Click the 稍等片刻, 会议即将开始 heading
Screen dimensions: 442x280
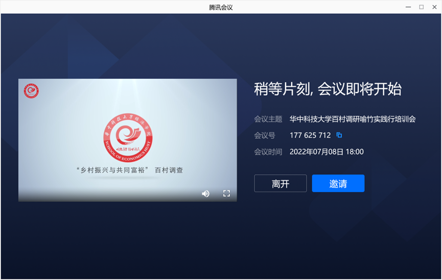[328, 89]
